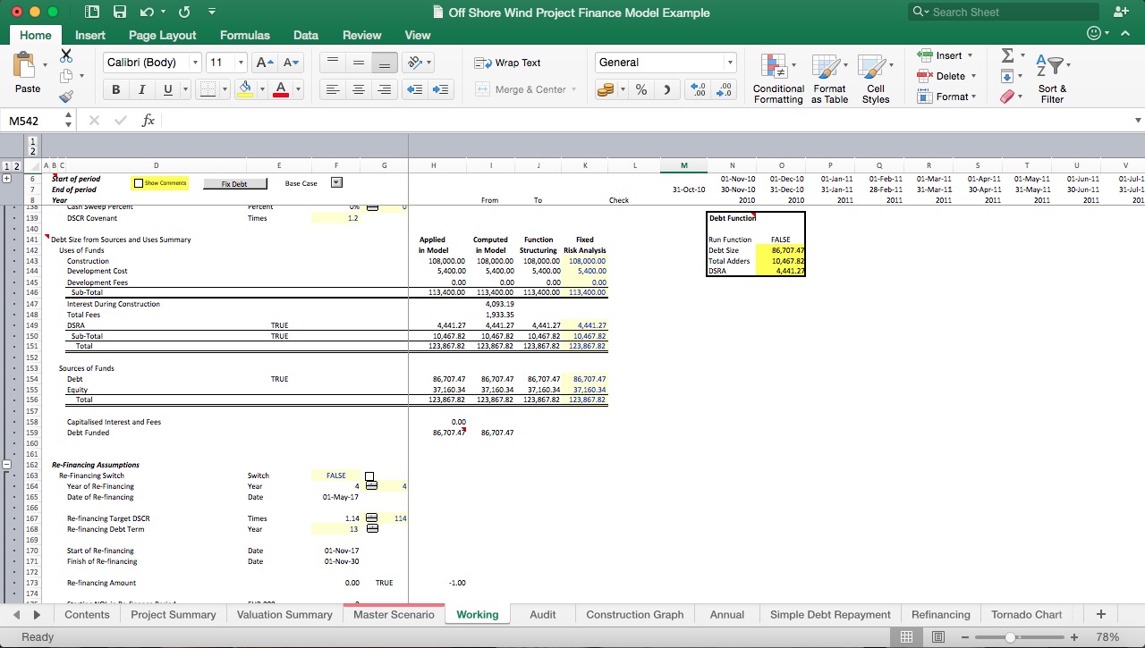Collapse the row group at row 162

coord(7,465)
